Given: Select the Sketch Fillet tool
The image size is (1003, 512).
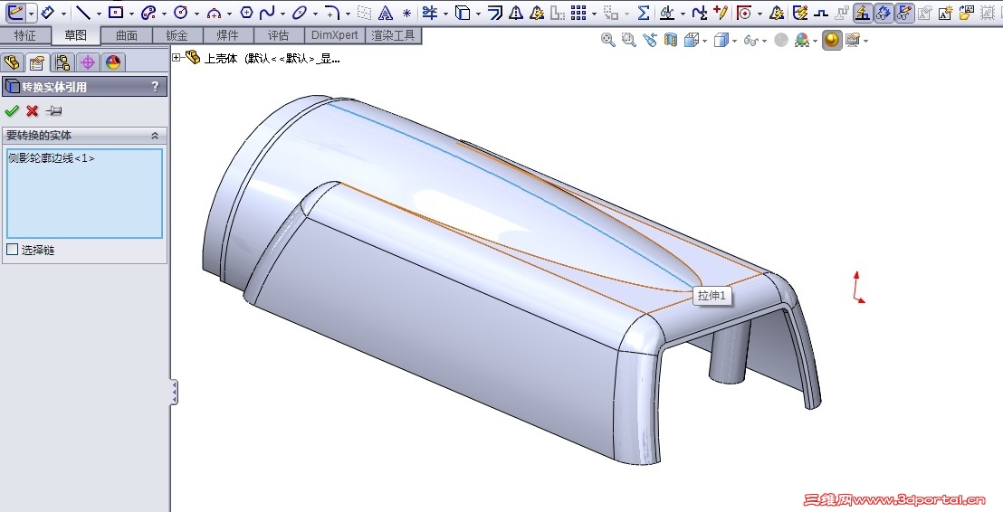Looking at the screenshot, I should coord(332,12).
